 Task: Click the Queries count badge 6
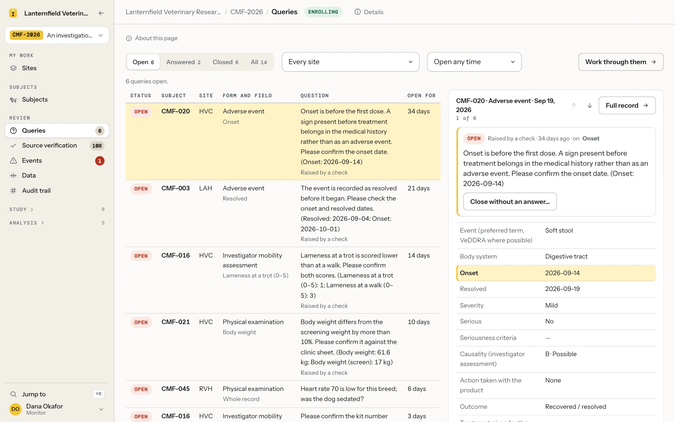click(100, 131)
